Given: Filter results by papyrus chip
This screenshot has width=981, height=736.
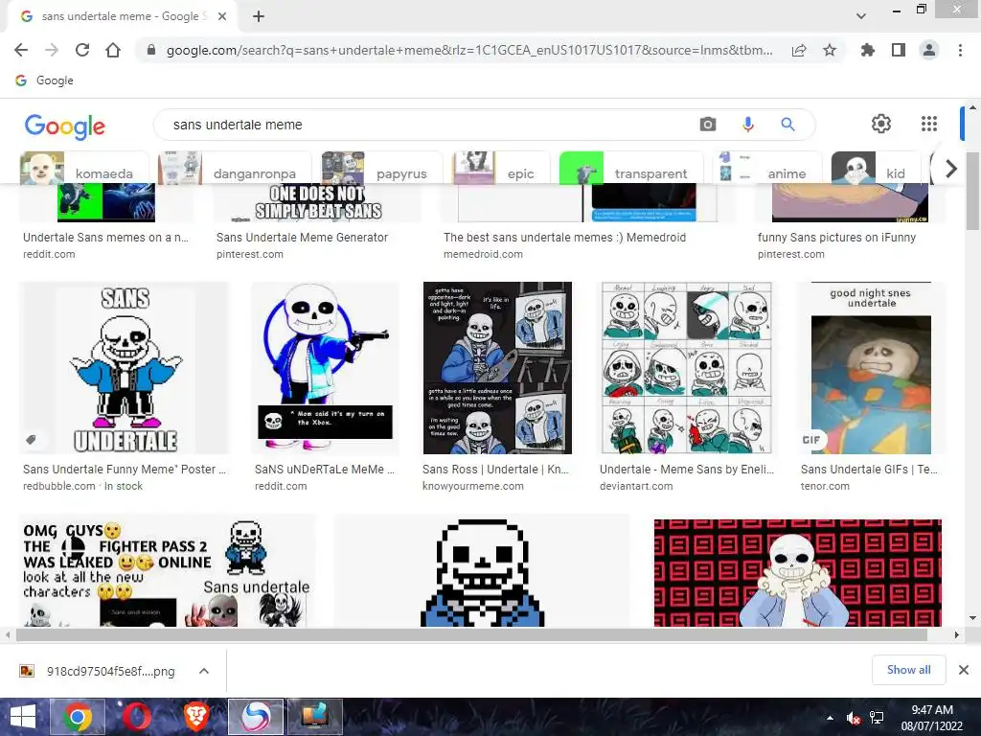Looking at the screenshot, I should pos(381,168).
